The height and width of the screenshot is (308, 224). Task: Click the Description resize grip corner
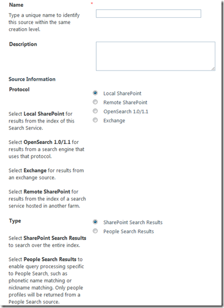pos(213,69)
